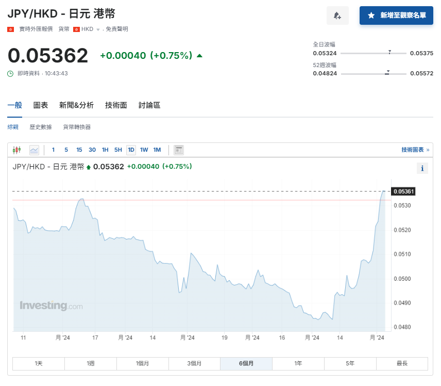
Task: Select the candlestick chart icon
Action: click(16, 150)
